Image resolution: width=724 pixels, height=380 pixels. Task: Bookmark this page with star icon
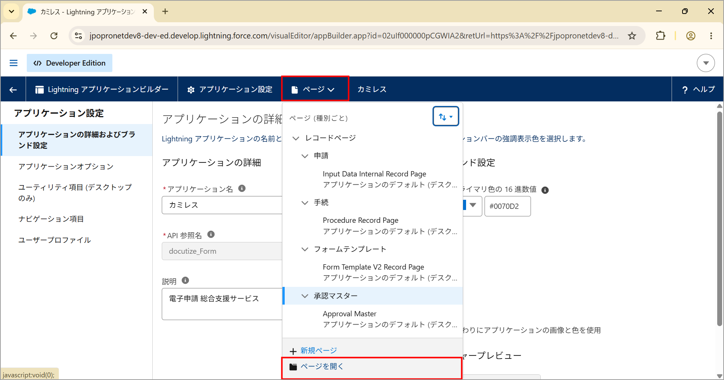click(632, 36)
